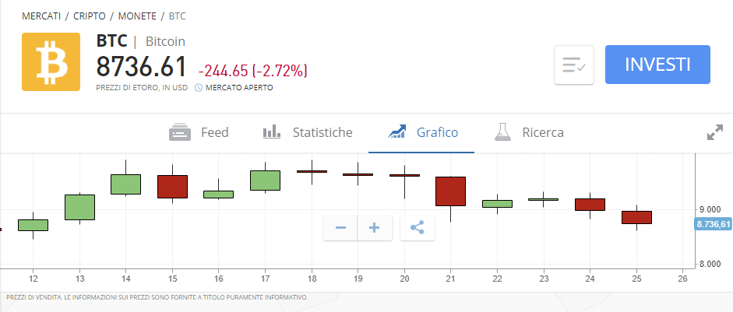Screen dimensions: 733x312
Task: Click the red candlestick for day 25
Action: (636, 217)
